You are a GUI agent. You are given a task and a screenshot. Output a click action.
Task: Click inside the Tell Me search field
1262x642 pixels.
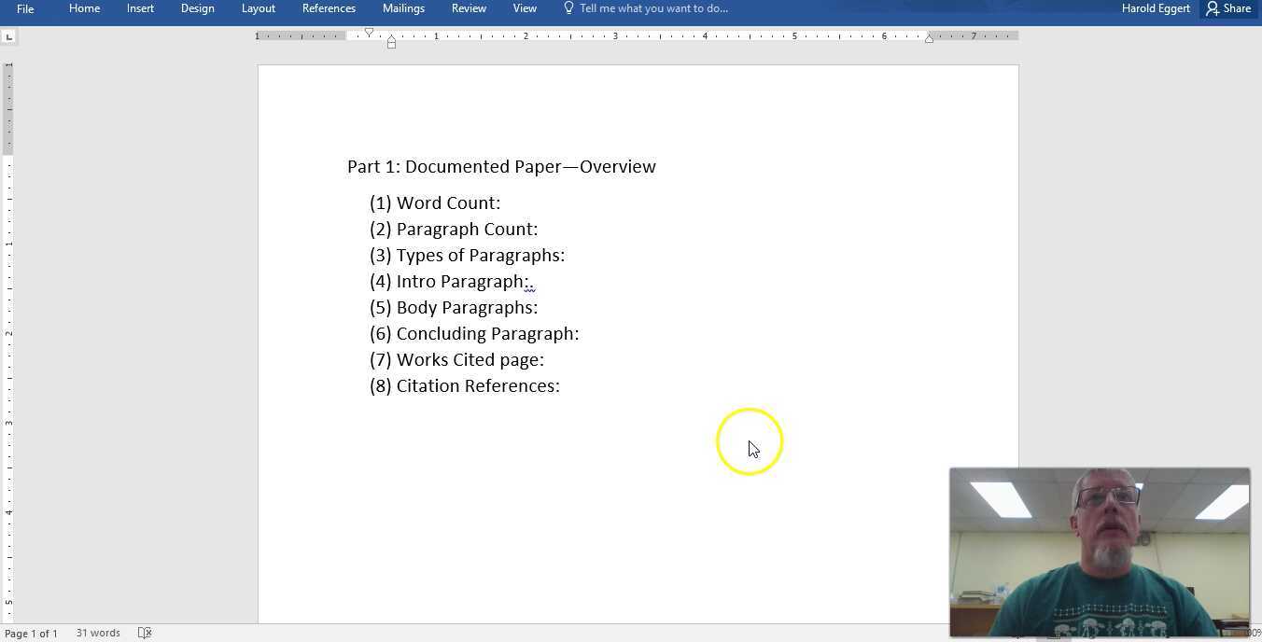653,8
